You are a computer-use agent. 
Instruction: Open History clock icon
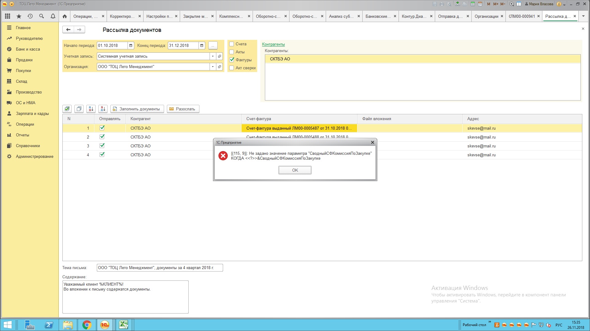(30, 16)
